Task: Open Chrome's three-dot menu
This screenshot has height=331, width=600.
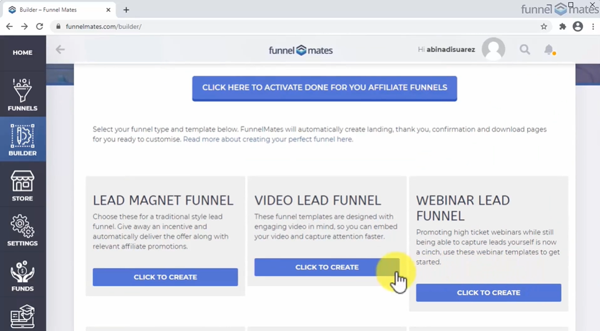Action: (593, 26)
